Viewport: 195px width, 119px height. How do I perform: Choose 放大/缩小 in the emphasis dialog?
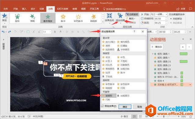(x=109, y=42)
